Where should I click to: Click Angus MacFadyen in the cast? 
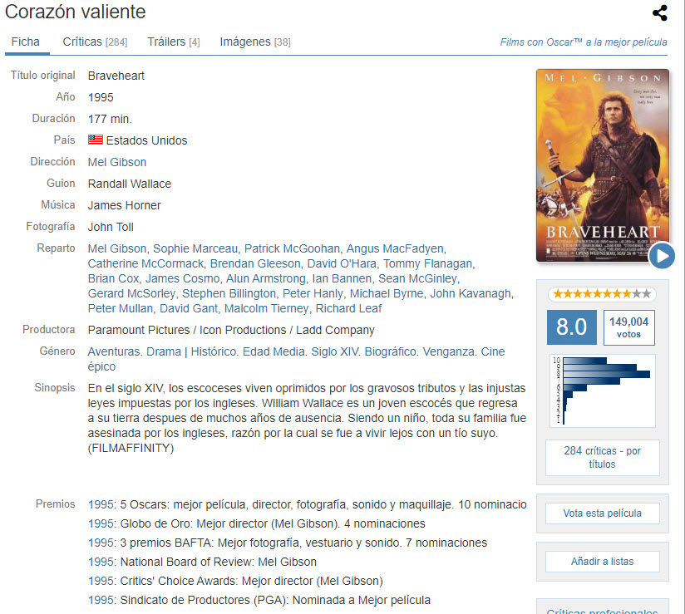(395, 248)
